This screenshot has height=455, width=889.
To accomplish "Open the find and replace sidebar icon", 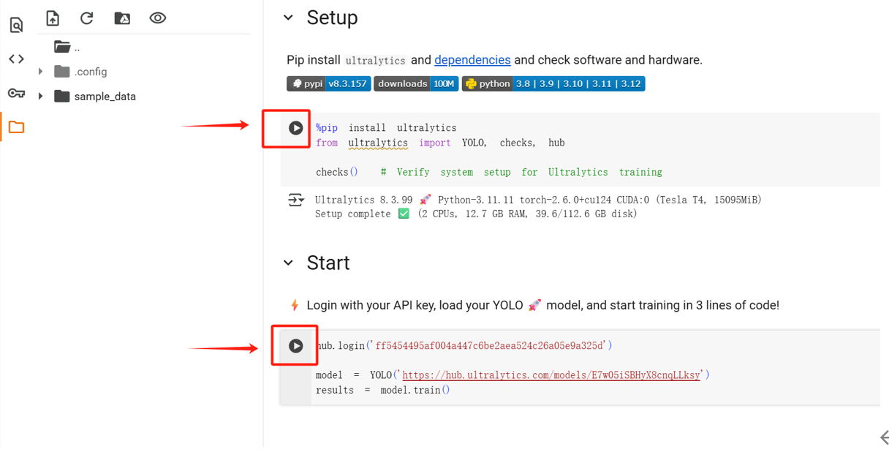I will click(16, 25).
